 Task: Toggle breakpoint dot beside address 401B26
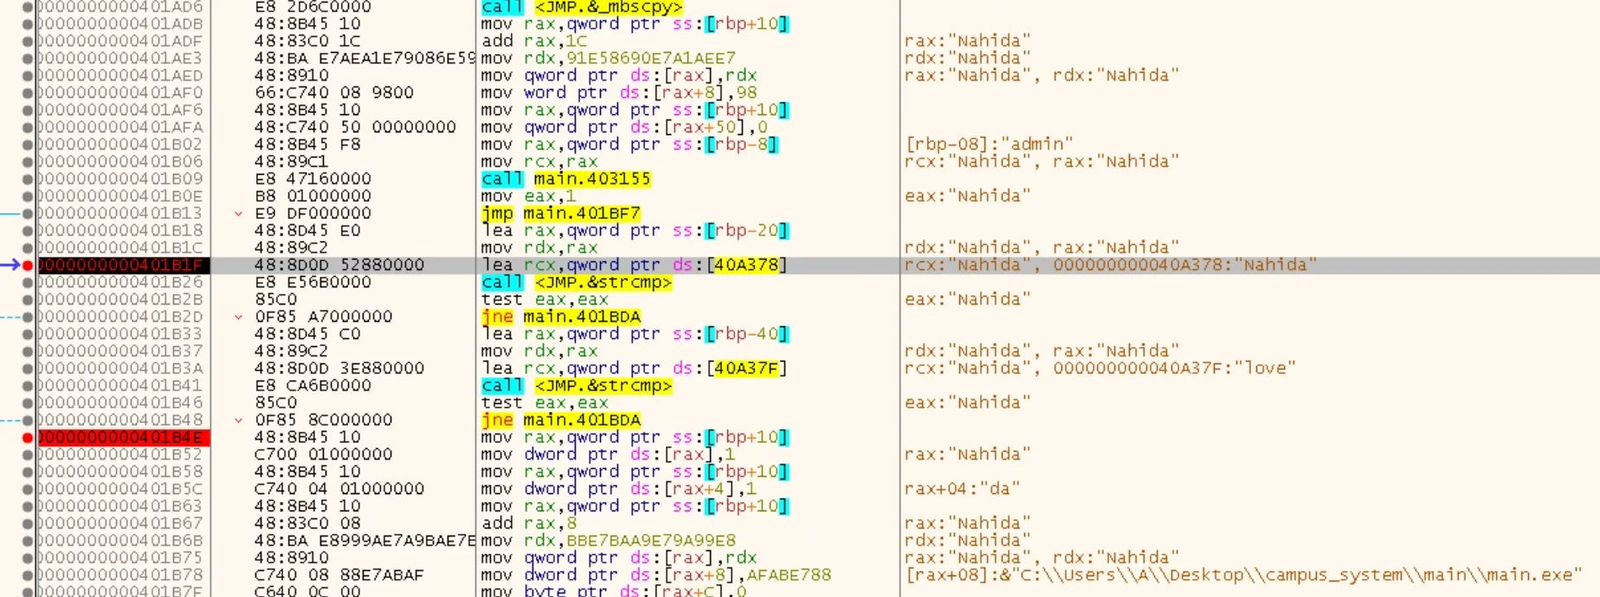click(x=28, y=282)
